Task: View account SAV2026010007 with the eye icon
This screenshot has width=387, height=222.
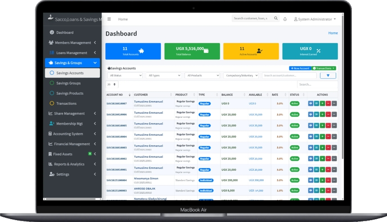Action: click(310, 103)
